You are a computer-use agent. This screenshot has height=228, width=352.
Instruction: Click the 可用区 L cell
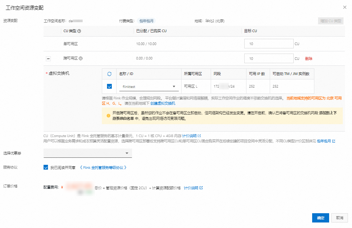click(191, 86)
